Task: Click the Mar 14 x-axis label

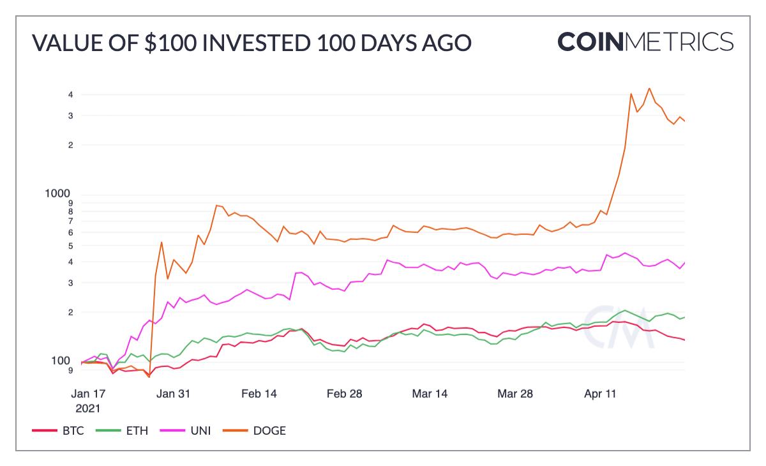Action: [x=430, y=394]
